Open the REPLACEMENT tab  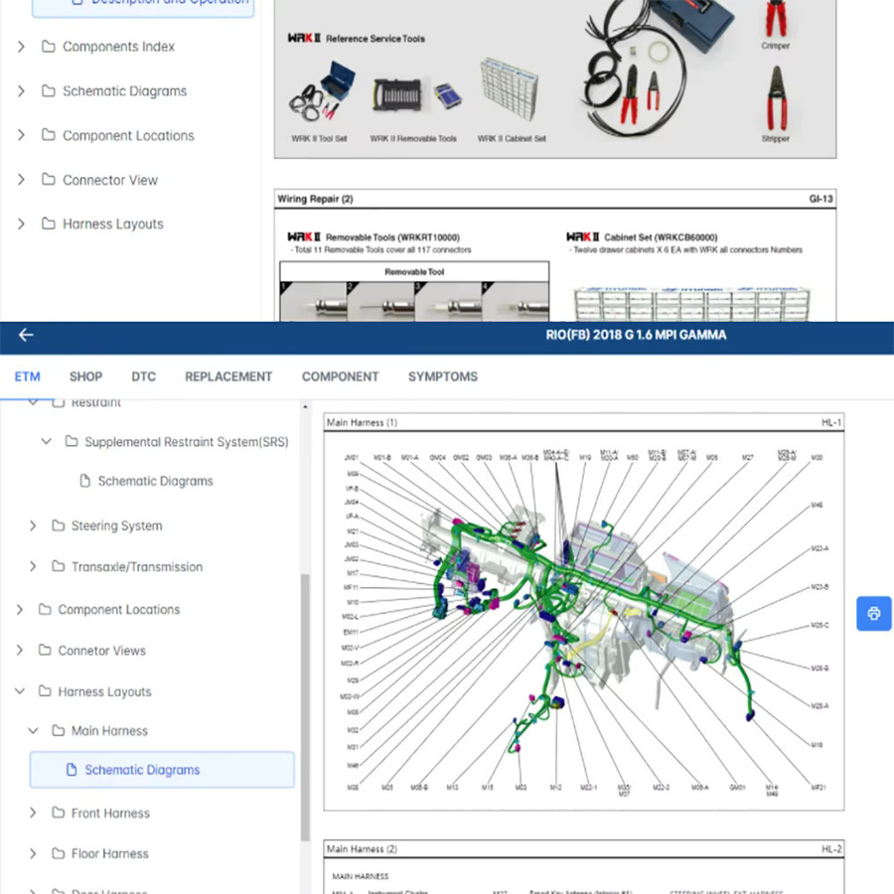(228, 376)
